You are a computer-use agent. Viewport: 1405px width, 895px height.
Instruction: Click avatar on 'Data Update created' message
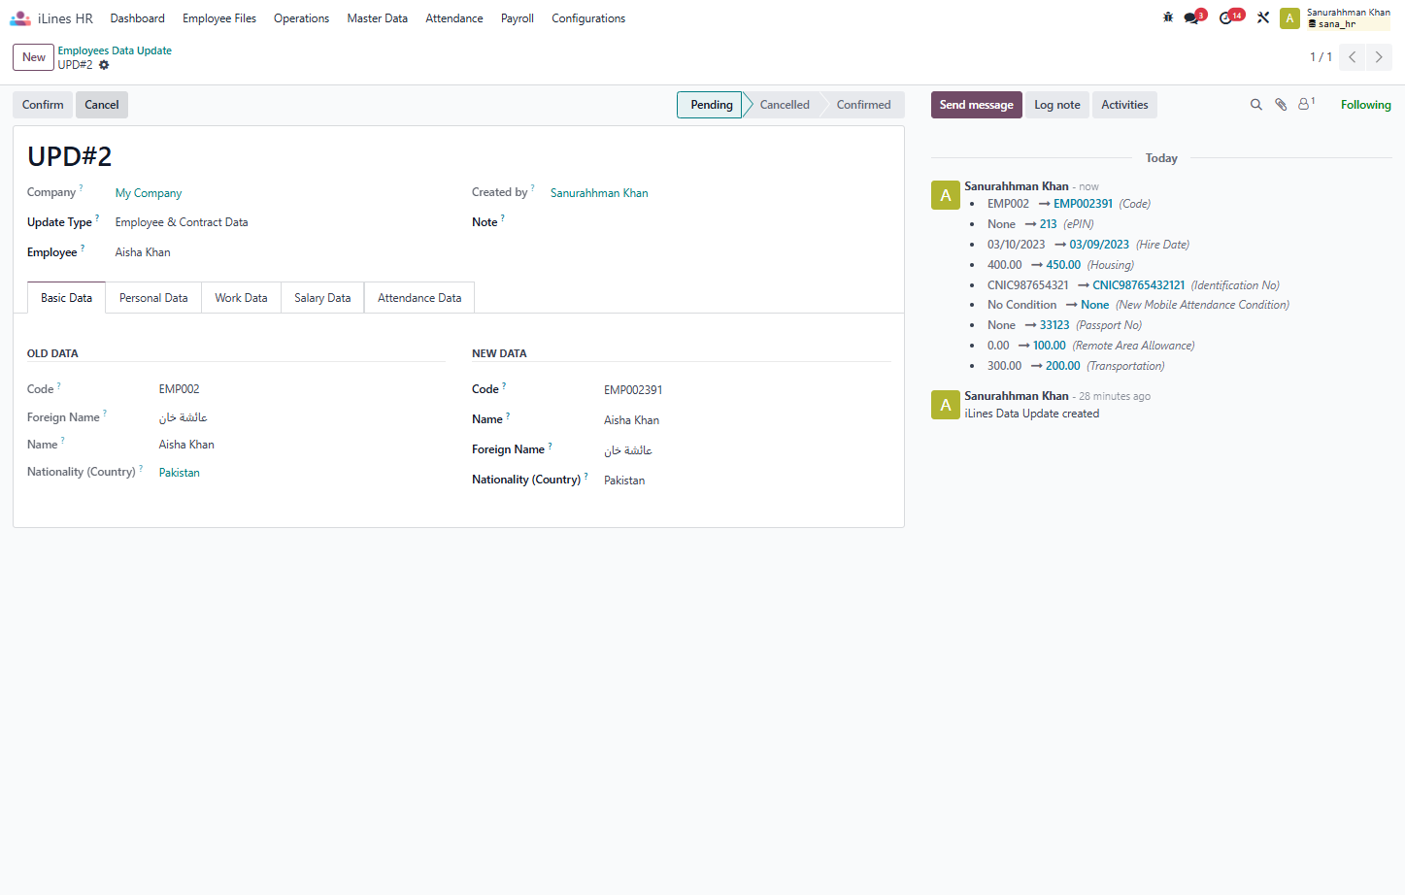pos(946,405)
